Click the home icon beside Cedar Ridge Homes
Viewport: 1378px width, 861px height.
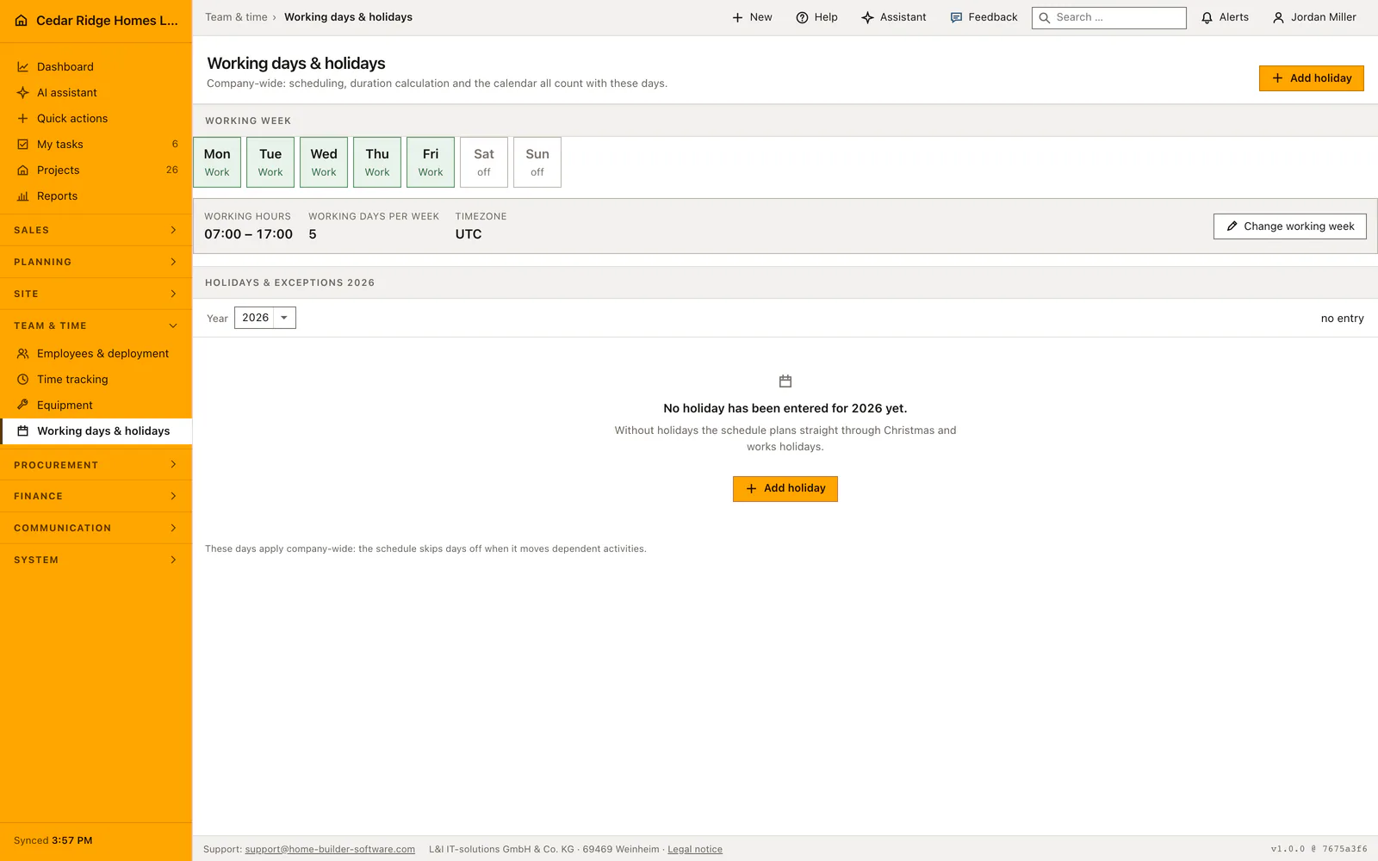click(22, 21)
